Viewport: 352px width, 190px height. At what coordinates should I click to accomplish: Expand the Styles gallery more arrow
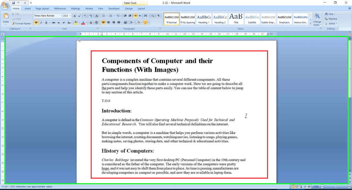[310, 23]
